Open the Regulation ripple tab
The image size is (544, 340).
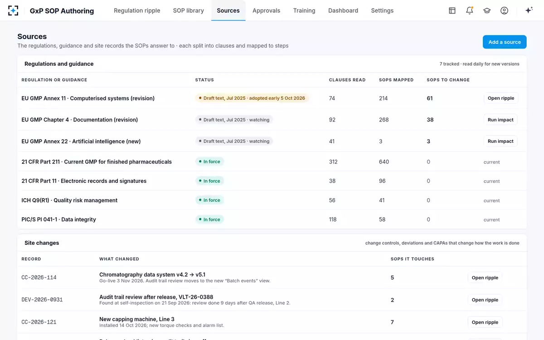coord(137,10)
